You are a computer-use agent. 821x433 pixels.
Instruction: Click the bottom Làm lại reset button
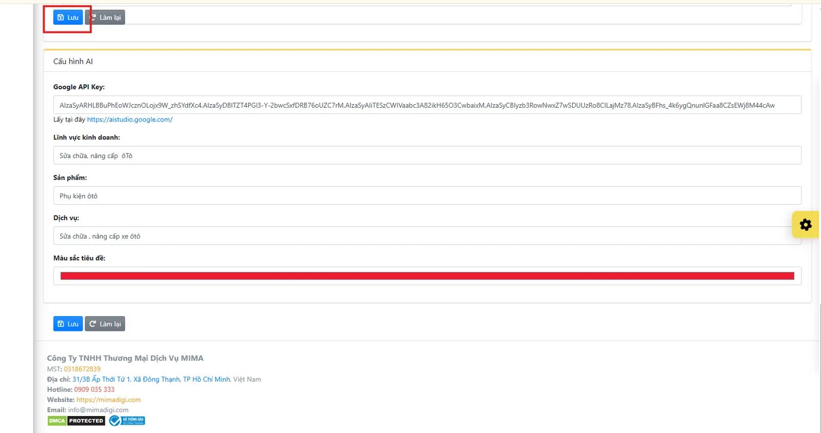[x=105, y=324]
